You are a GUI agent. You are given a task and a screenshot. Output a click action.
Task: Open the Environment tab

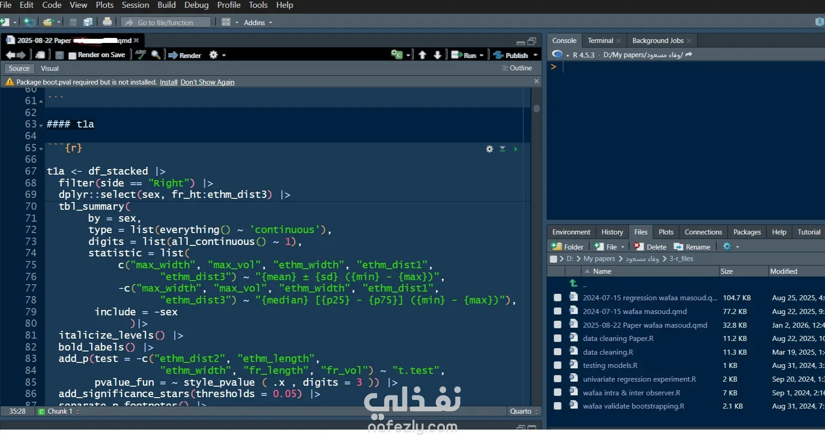pos(571,232)
